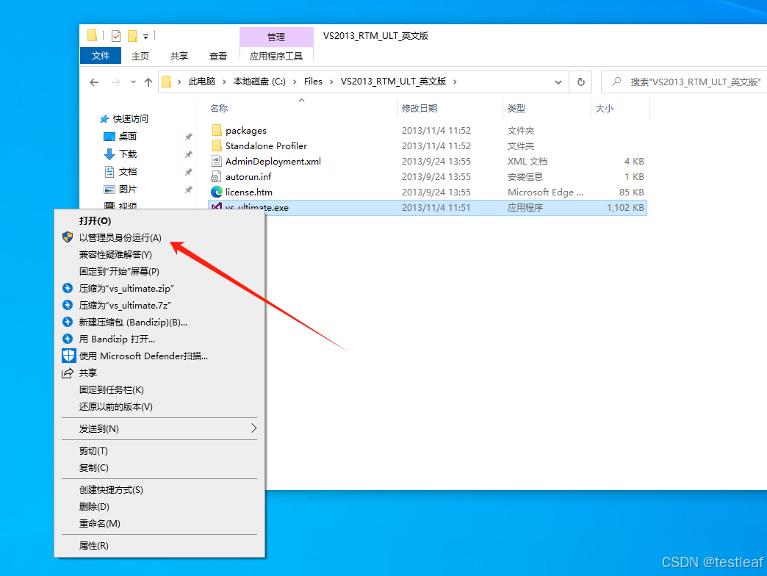This screenshot has height=576, width=767.
Task: Select the packages folder icon
Action: click(x=217, y=130)
